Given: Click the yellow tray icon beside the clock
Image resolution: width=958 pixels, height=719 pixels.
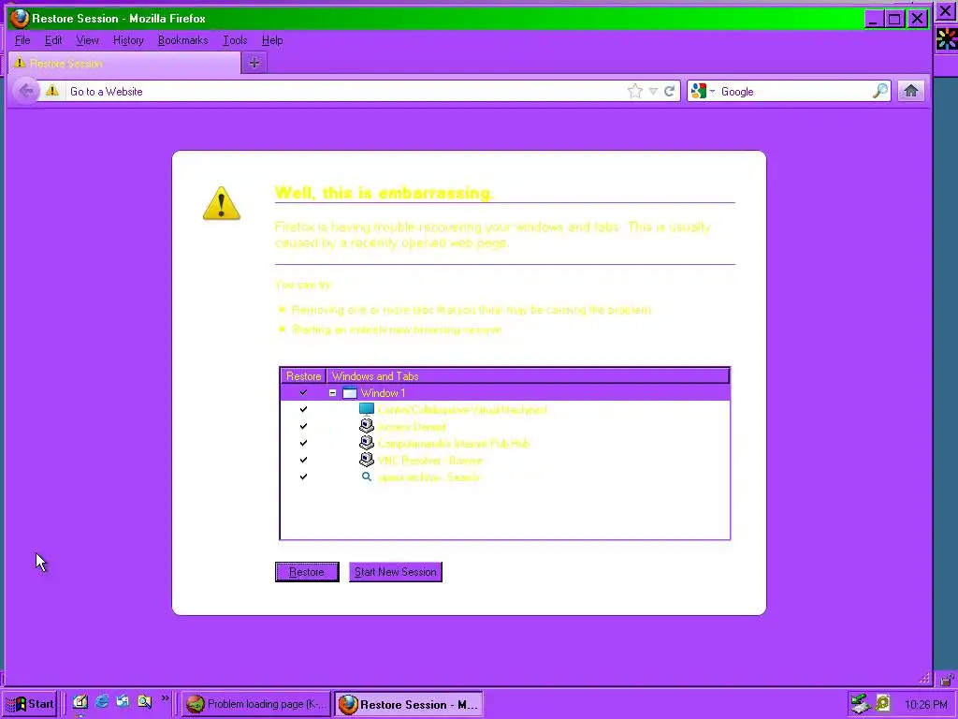Looking at the screenshot, I should (x=883, y=704).
